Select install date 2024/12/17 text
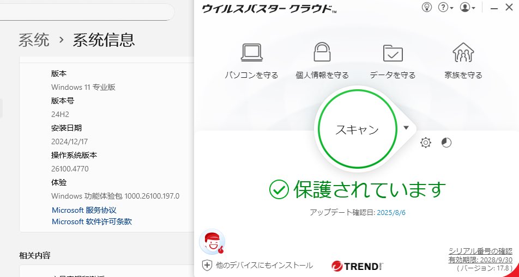 click(70, 142)
